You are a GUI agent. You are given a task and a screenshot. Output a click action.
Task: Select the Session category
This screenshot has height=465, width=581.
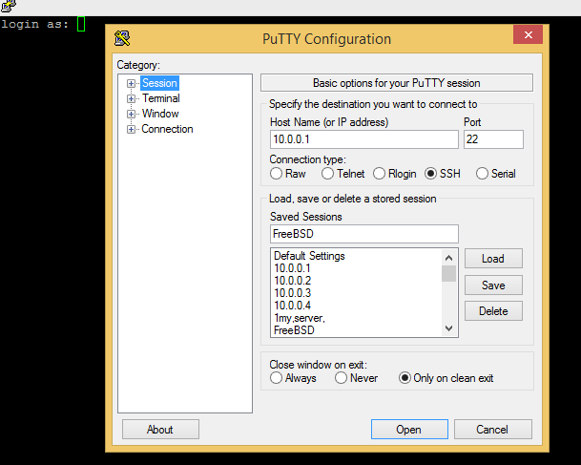pyautogui.click(x=159, y=83)
